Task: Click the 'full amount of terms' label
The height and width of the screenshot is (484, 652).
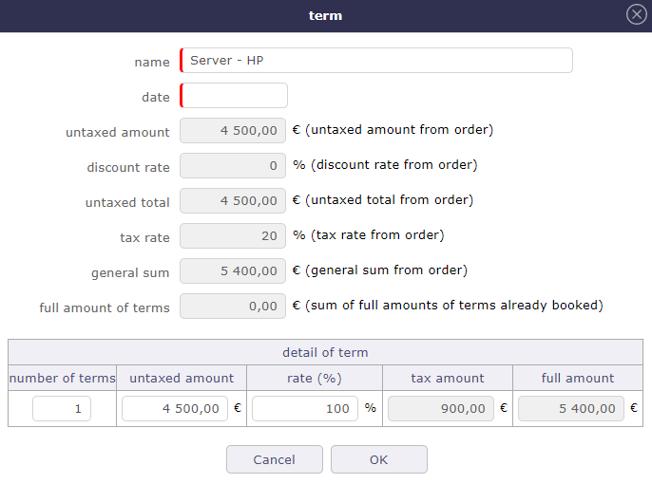Action: pyautogui.click(x=105, y=308)
